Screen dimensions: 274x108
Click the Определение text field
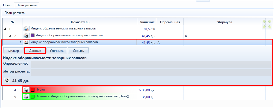[x=151, y=65]
